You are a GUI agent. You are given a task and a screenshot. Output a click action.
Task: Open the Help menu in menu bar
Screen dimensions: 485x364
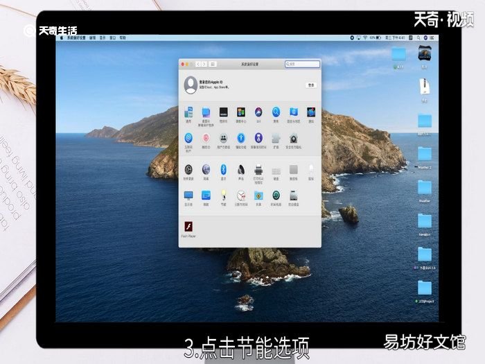[x=123, y=37]
